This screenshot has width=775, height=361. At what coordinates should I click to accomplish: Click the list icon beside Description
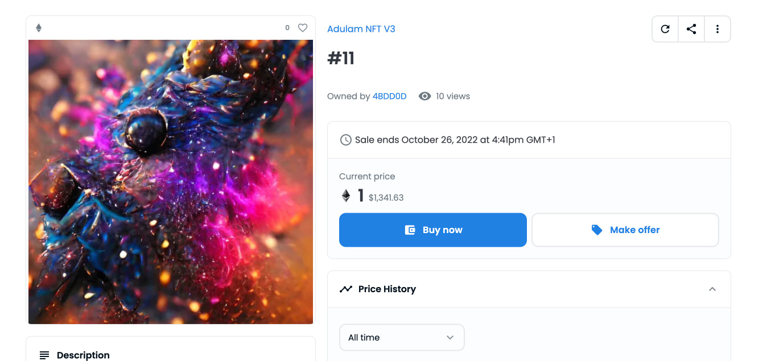[x=45, y=355]
